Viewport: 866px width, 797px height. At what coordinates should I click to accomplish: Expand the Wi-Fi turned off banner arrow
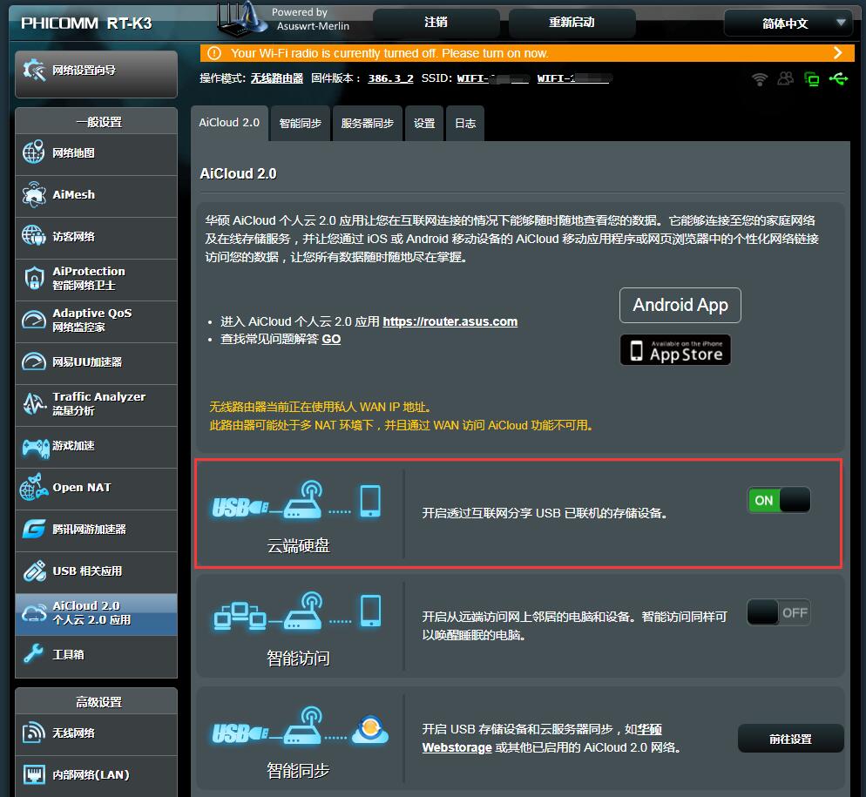838,53
